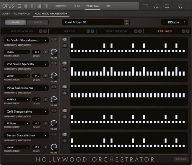Click the edit pencil icon in Celli row
192x165 pixels.
point(45,123)
